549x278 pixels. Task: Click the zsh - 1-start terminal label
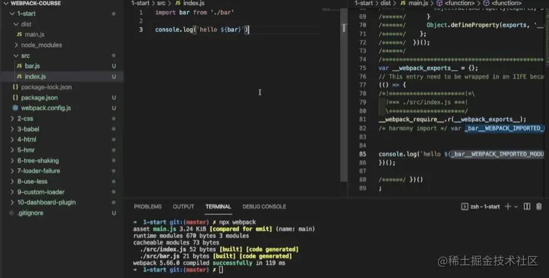pos(485,206)
